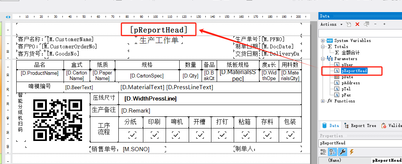This screenshot has height=164, width=402.
Task: Click the ruler left-right arrows icon
Action: pyautogui.click(x=8, y=17)
